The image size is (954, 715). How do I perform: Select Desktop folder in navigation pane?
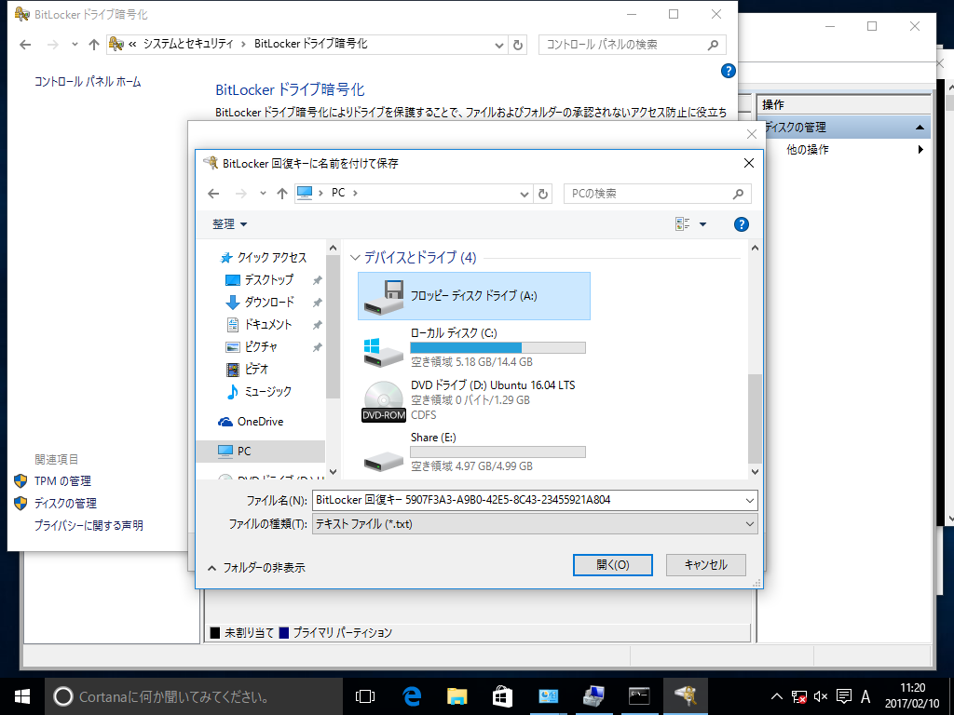260,280
